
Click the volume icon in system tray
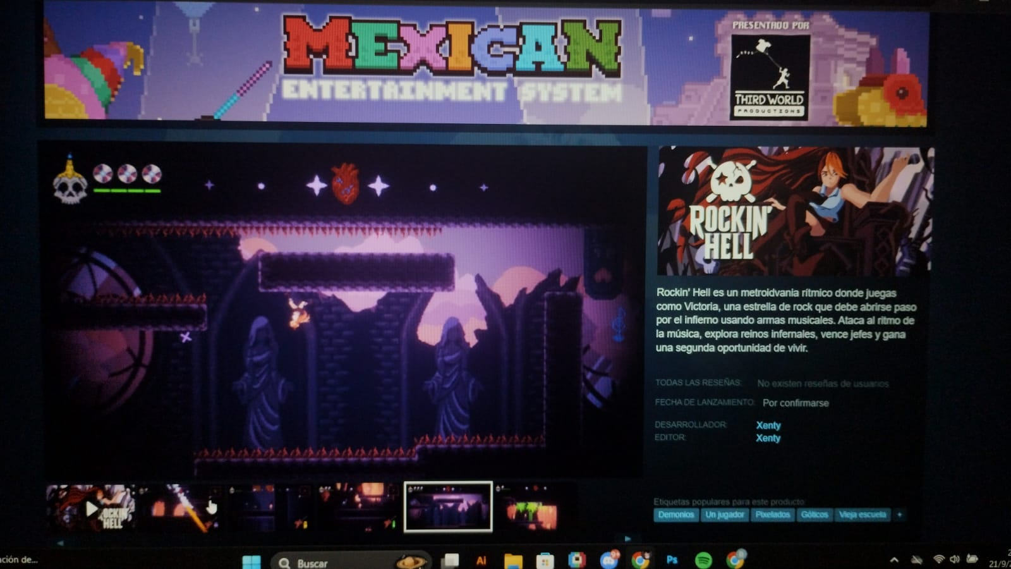click(x=955, y=560)
